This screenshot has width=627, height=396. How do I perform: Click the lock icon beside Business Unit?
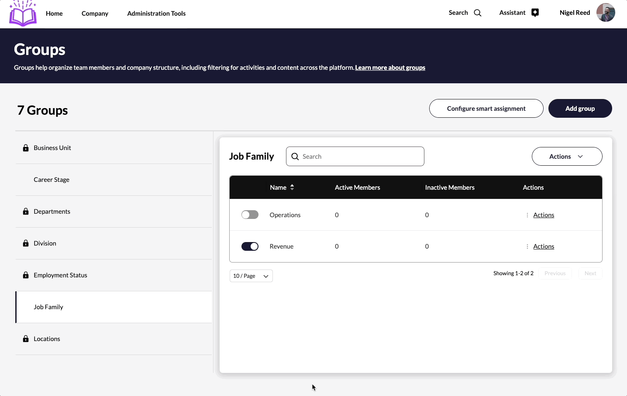(26, 148)
